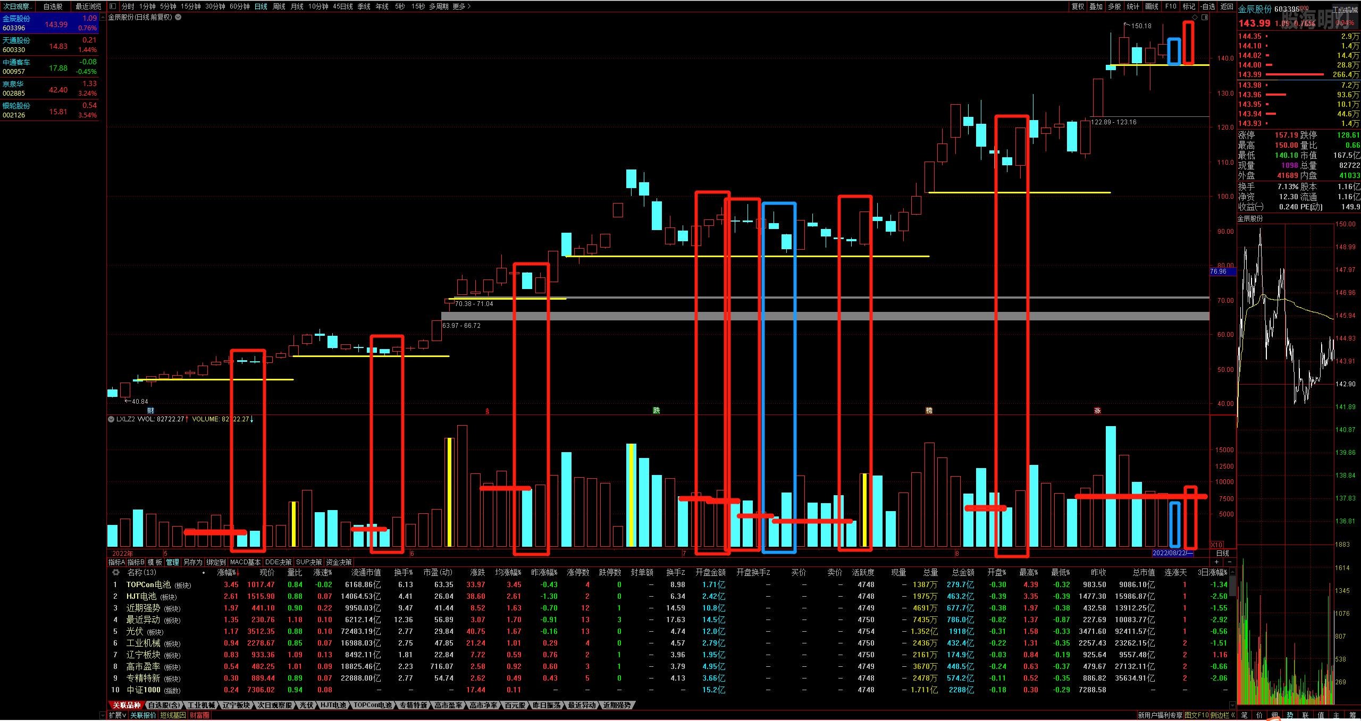Viewport: 1361px width, 721px height.
Task: Select 资金决策 indicator template
Action: point(339,562)
